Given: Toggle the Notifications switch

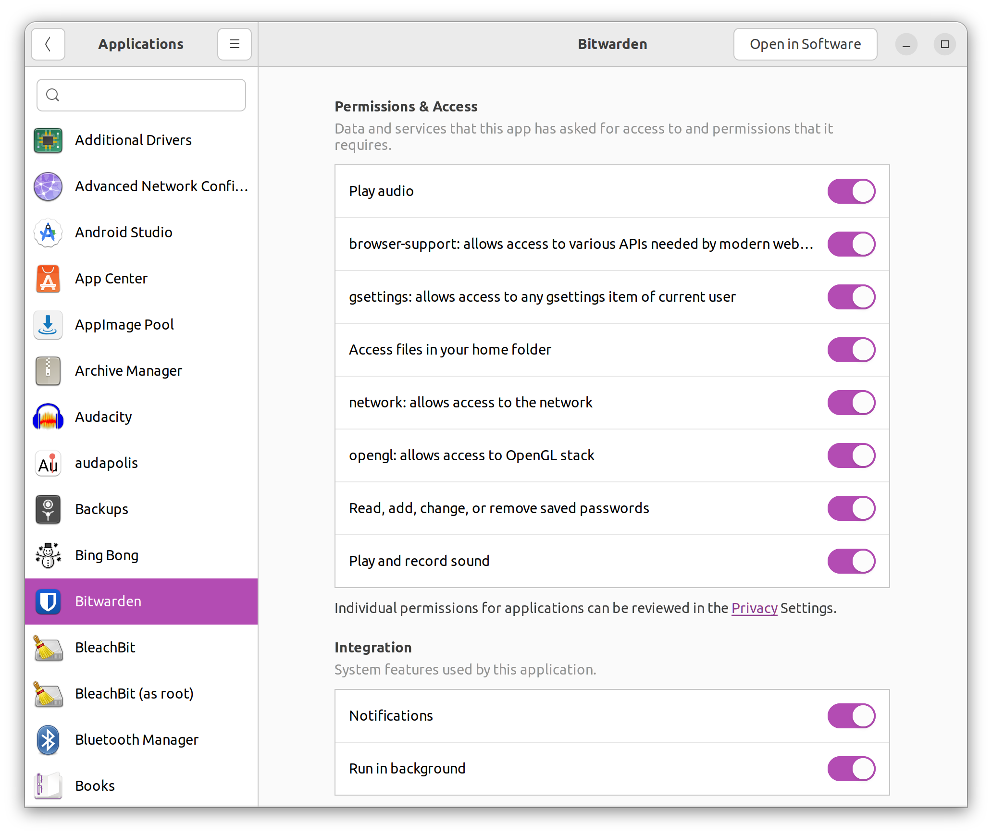Looking at the screenshot, I should (x=851, y=716).
